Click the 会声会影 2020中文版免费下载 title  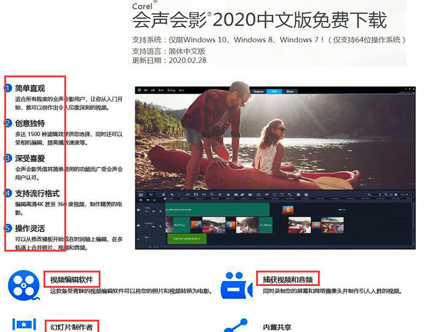259,20
